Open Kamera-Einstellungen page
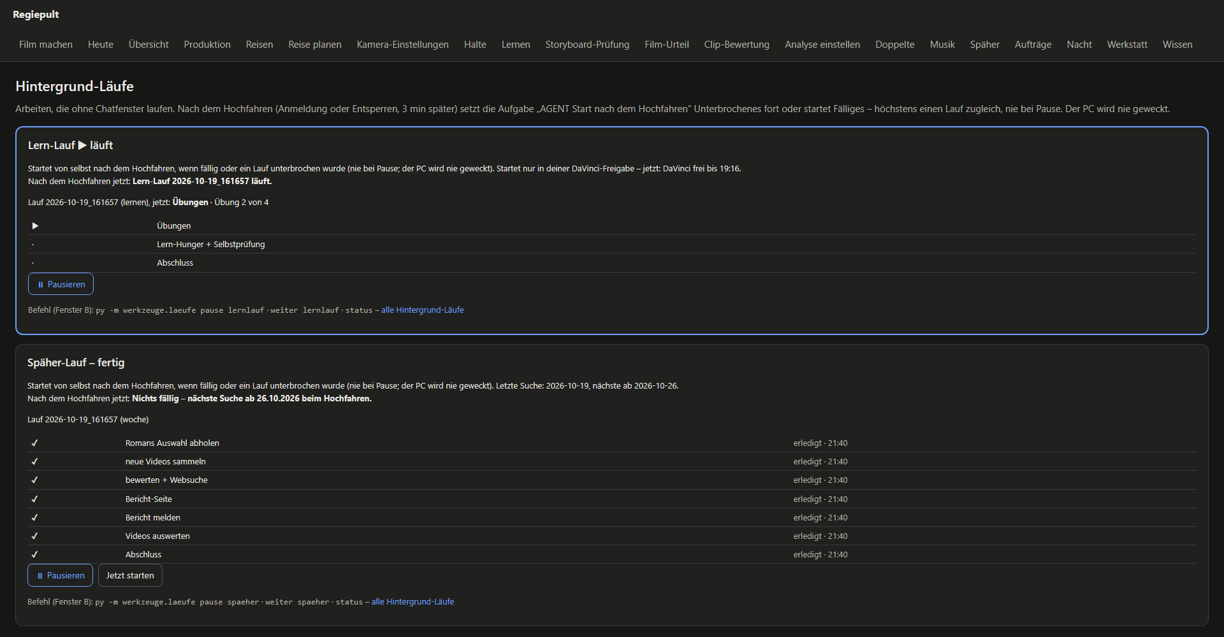Image resolution: width=1224 pixels, height=637 pixels. coord(403,45)
